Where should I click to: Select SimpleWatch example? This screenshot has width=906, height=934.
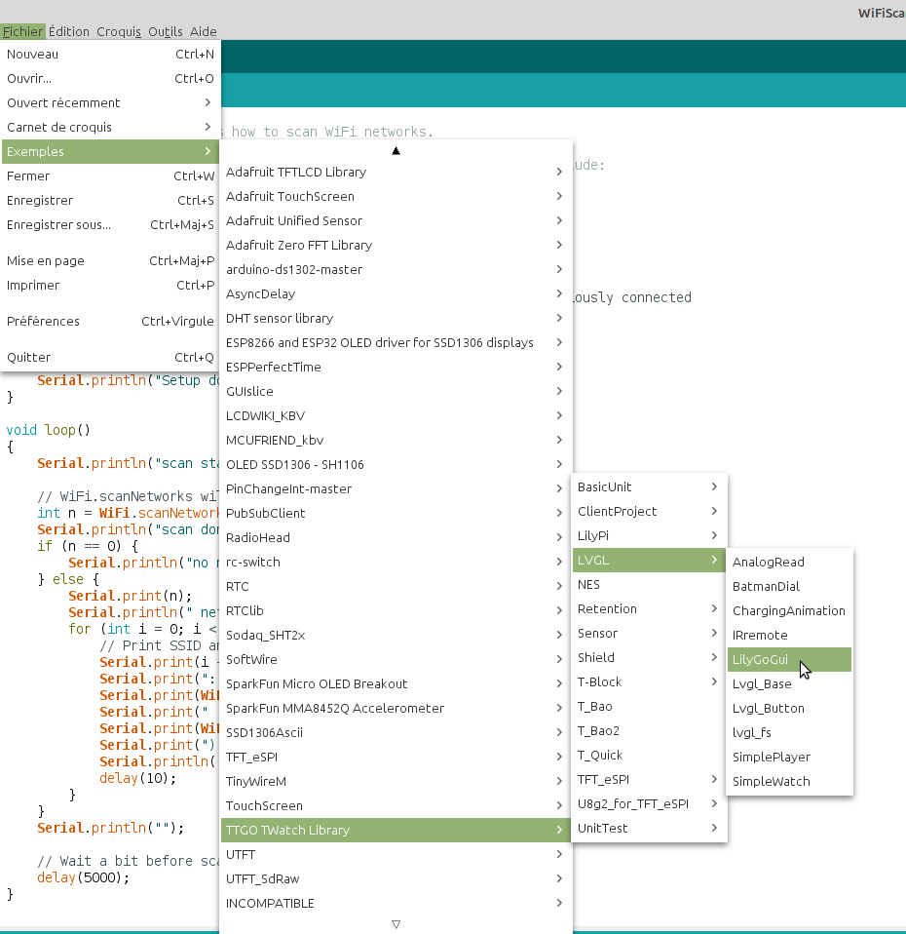(789, 783)
